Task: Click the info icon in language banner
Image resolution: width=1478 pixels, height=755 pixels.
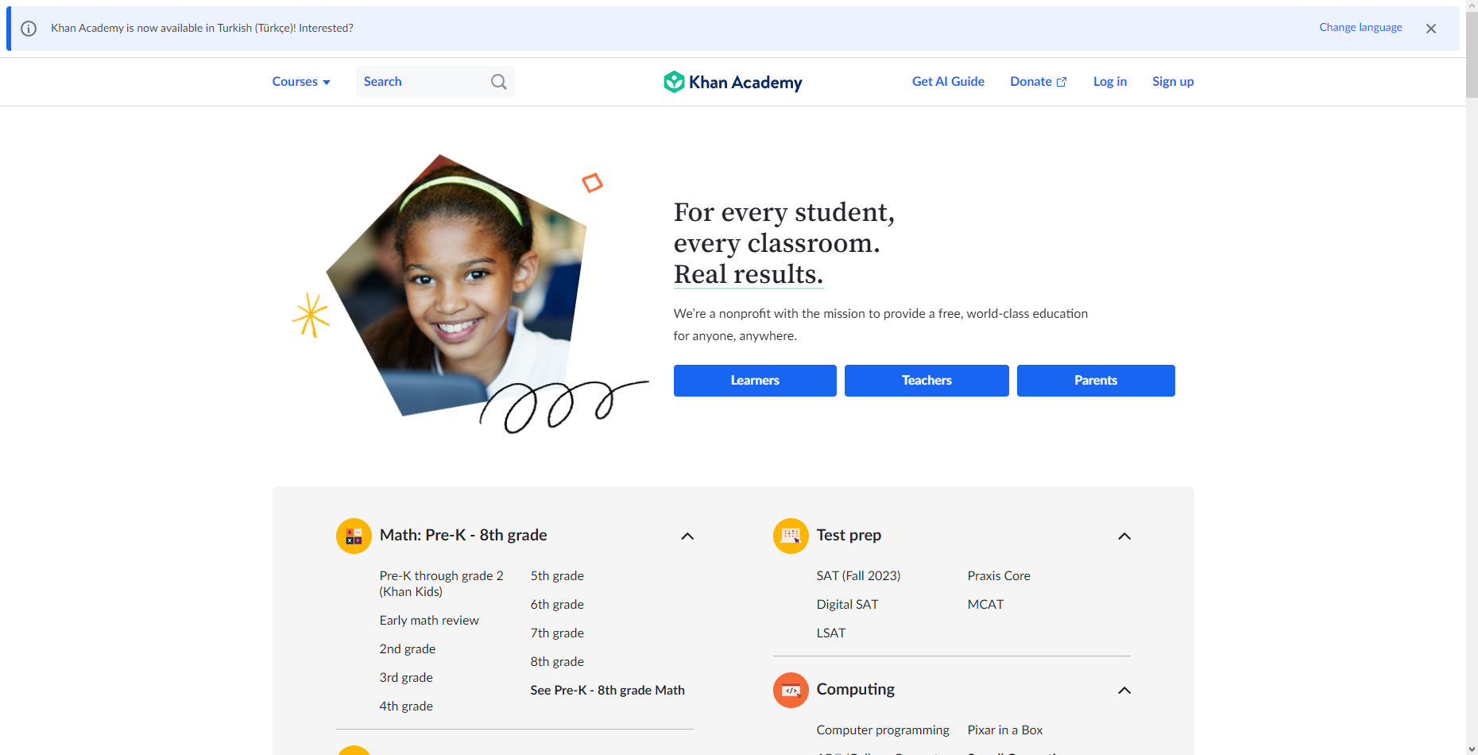Action: [29, 29]
